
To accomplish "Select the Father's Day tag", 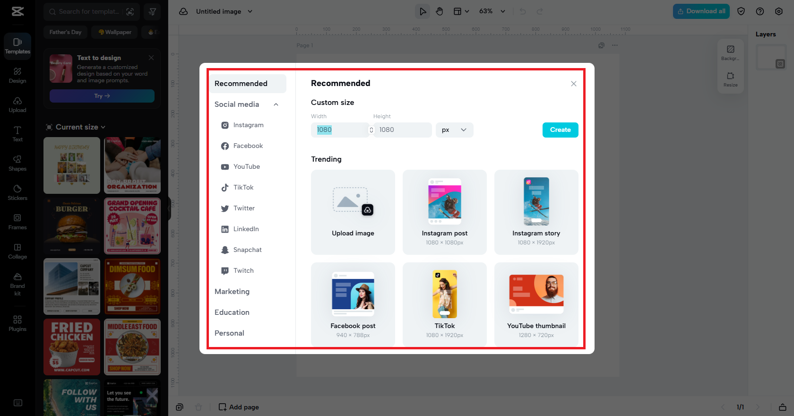I will [65, 32].
